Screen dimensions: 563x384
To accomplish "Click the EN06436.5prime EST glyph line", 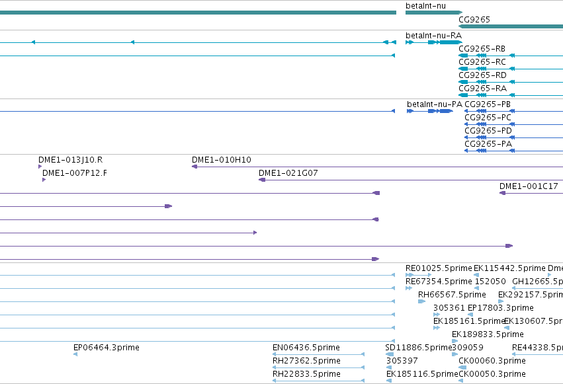I will [318, 354].
